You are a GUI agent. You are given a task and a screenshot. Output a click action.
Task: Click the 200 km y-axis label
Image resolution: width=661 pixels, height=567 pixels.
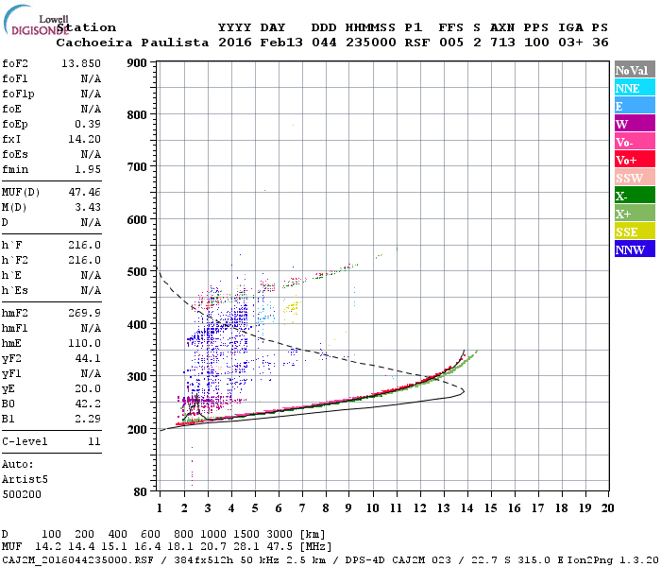pos(137,429)
